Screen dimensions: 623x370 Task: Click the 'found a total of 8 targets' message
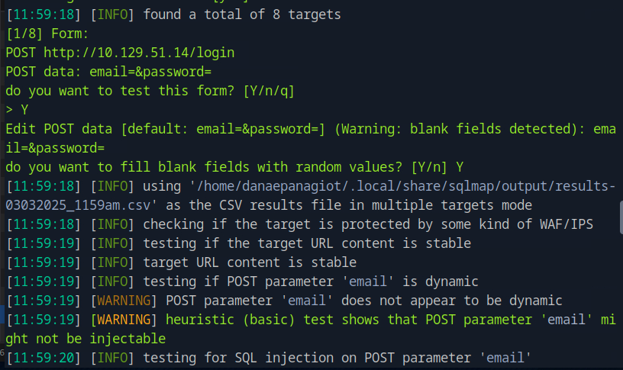242,14
